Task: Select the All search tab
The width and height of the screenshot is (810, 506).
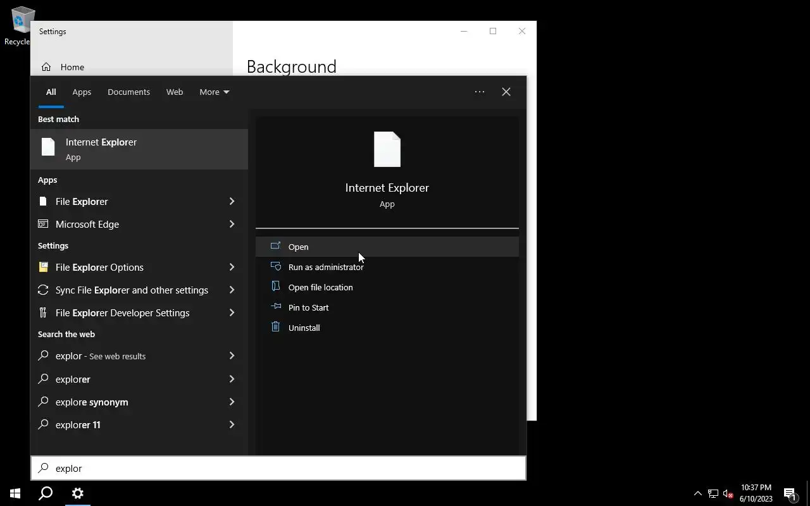Action: [51, 92]
